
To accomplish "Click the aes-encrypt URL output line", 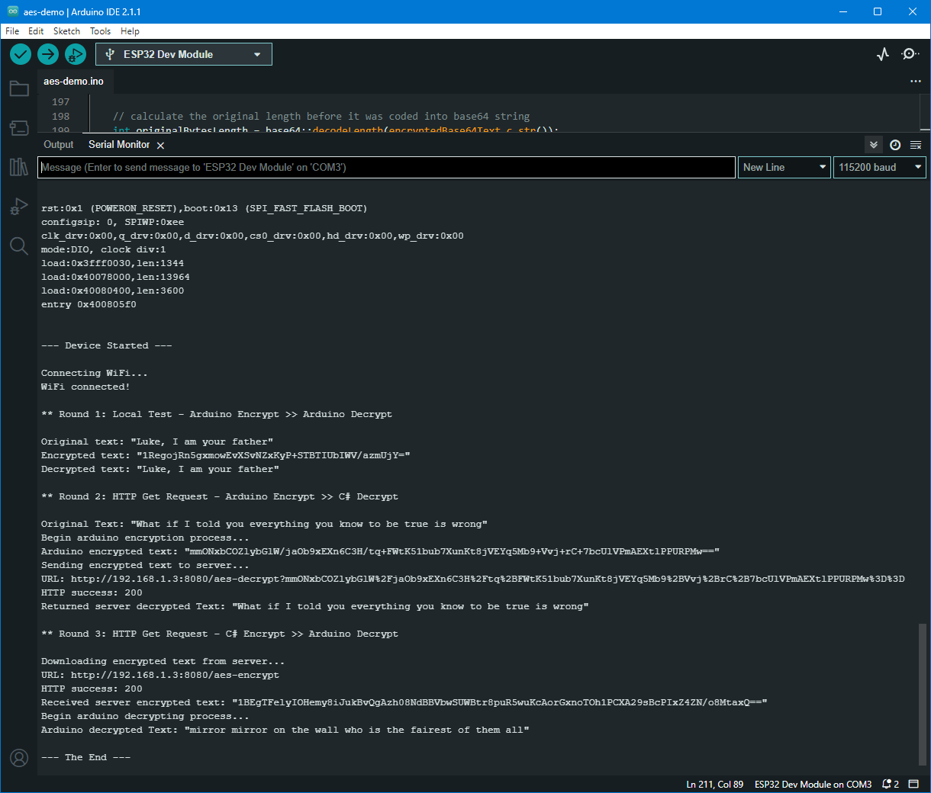I will pos(160,675).
